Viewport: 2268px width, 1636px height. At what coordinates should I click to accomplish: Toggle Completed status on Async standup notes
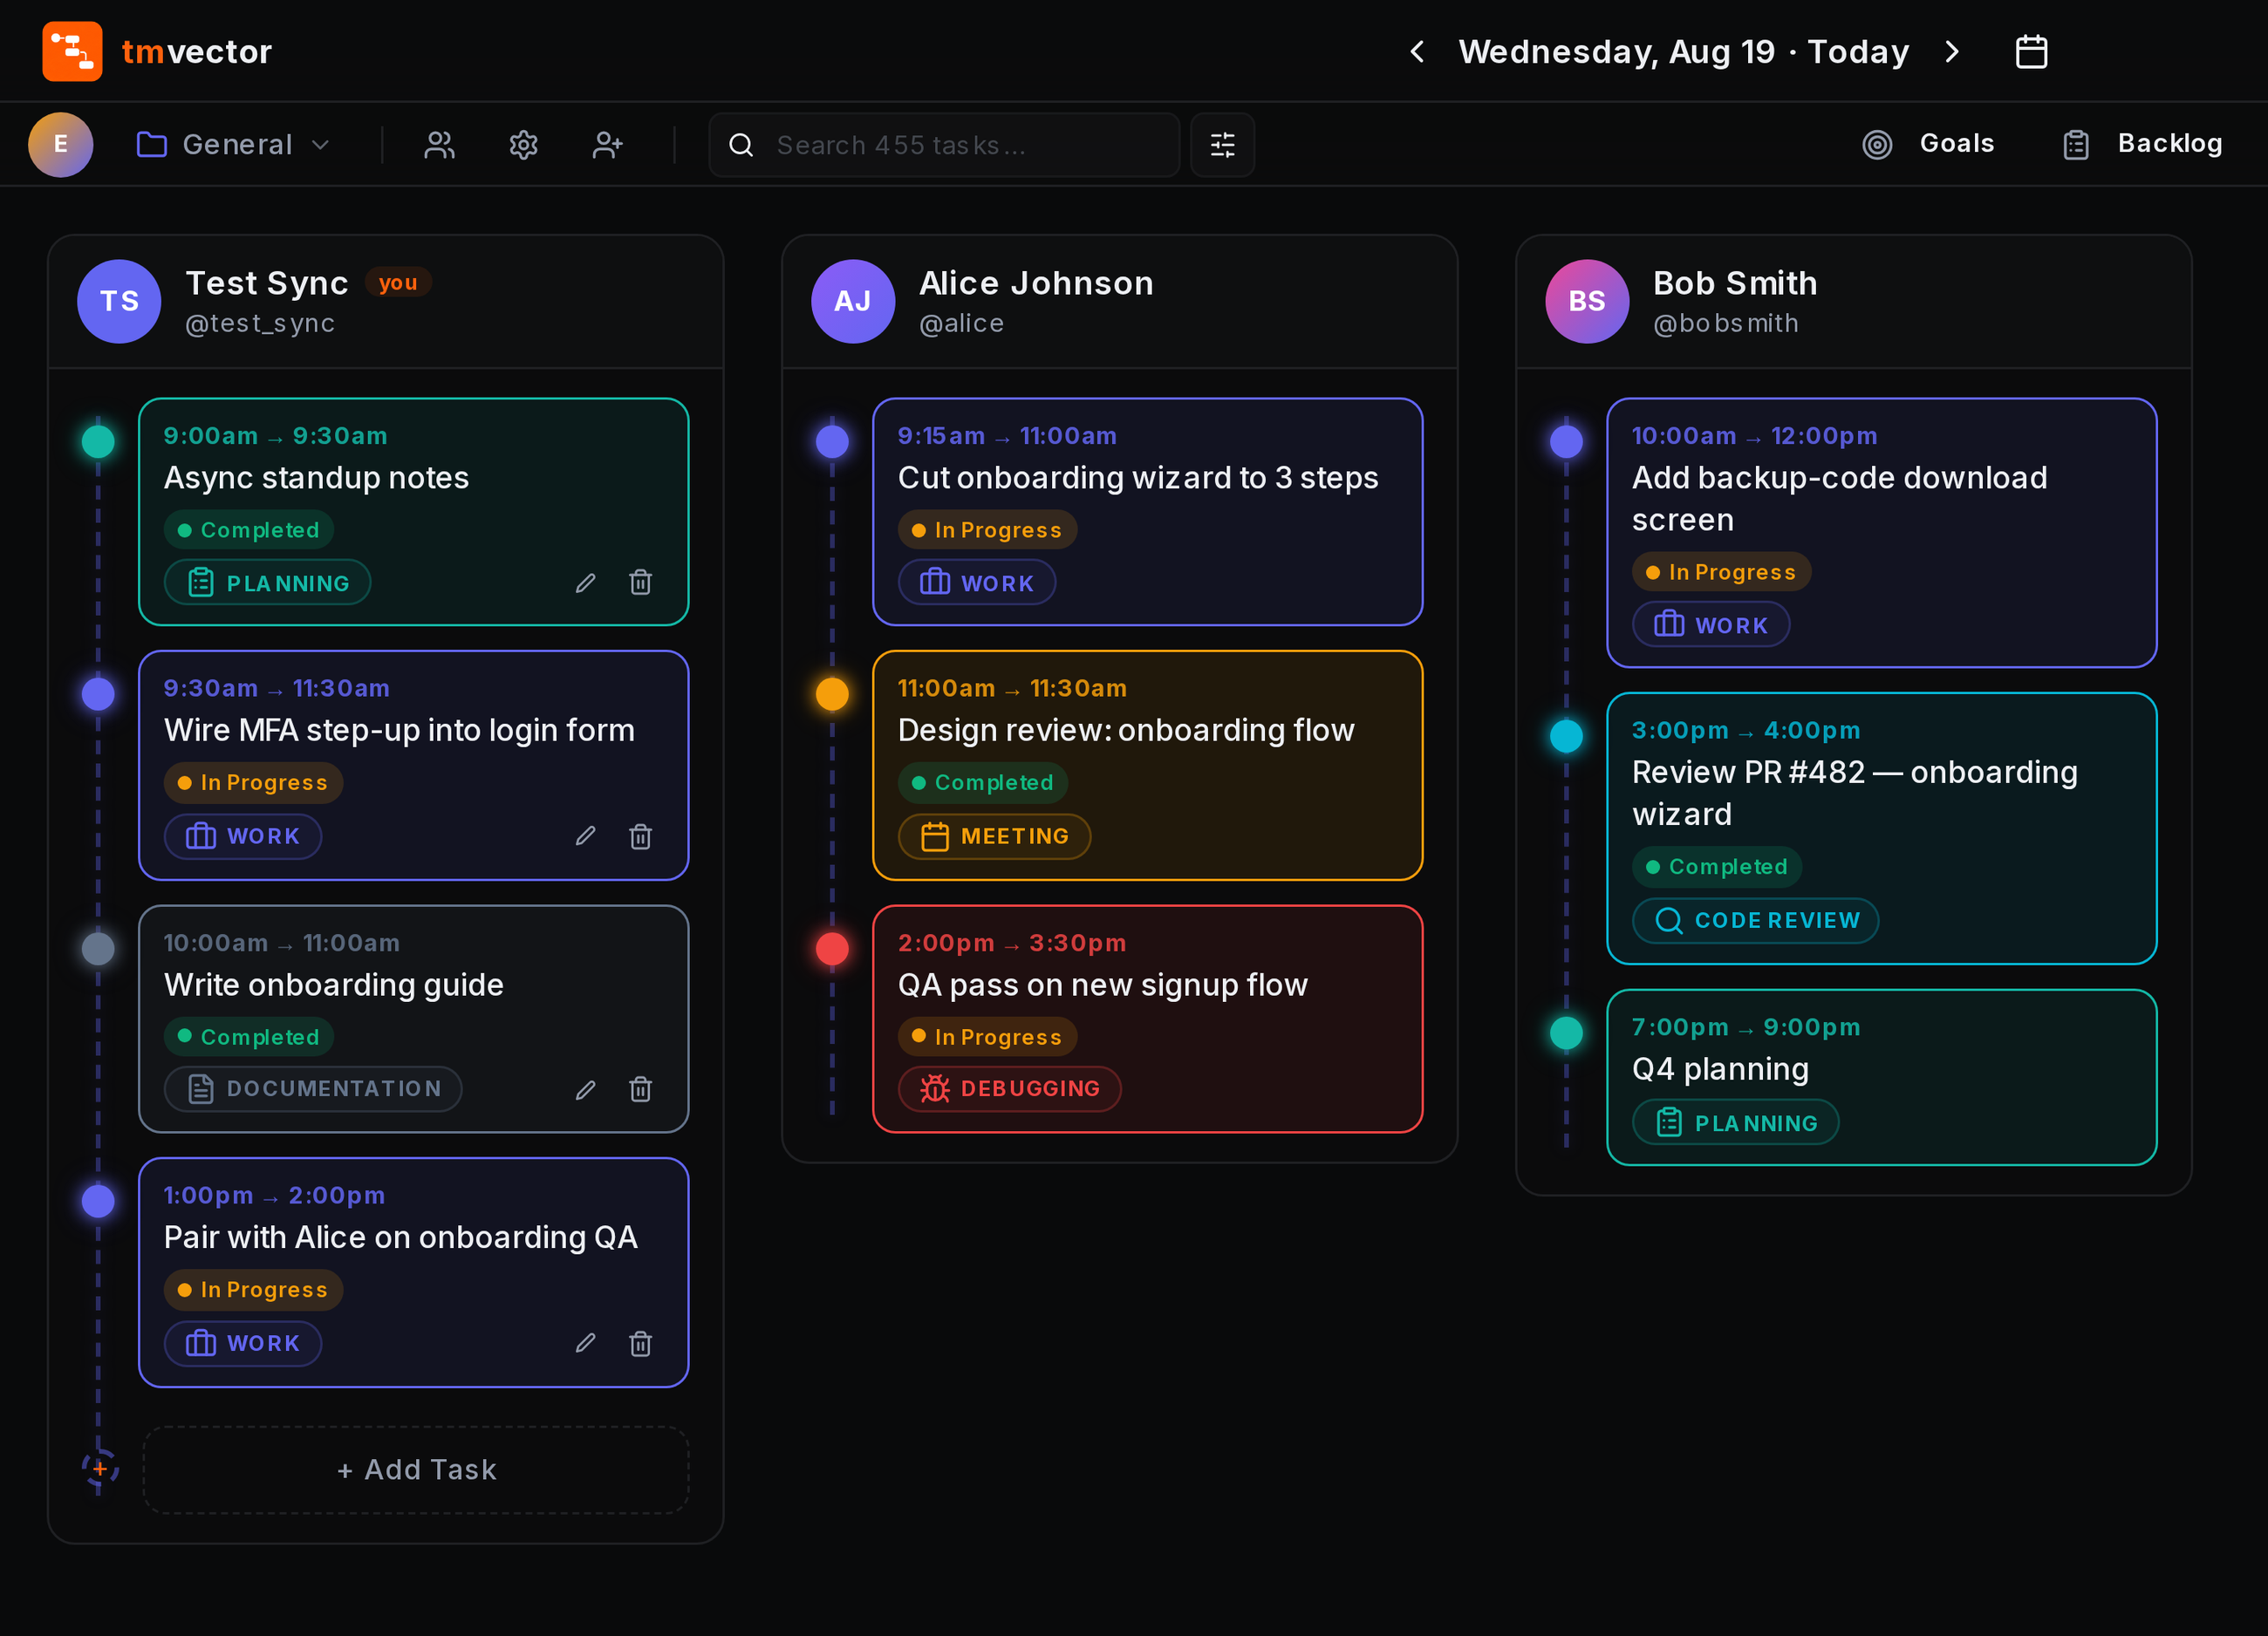coord(248,530)
